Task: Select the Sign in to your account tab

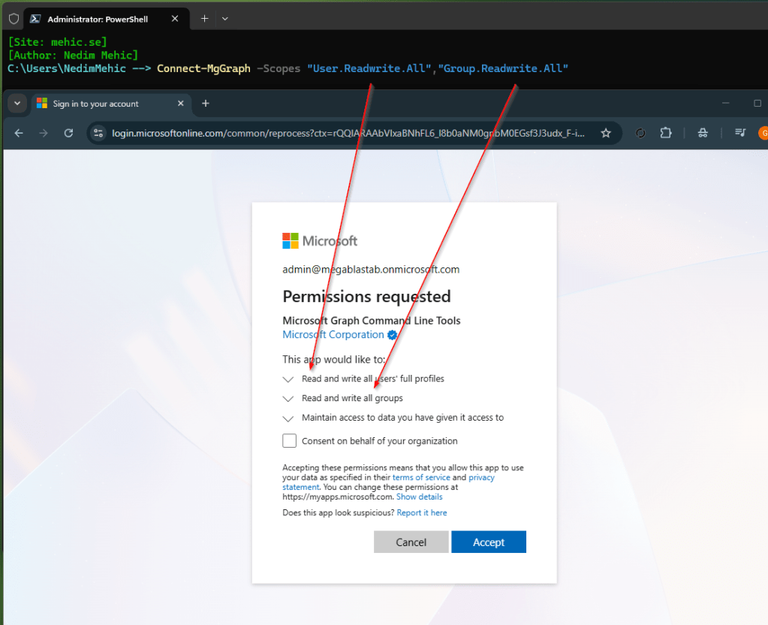Action: [96, 104]
